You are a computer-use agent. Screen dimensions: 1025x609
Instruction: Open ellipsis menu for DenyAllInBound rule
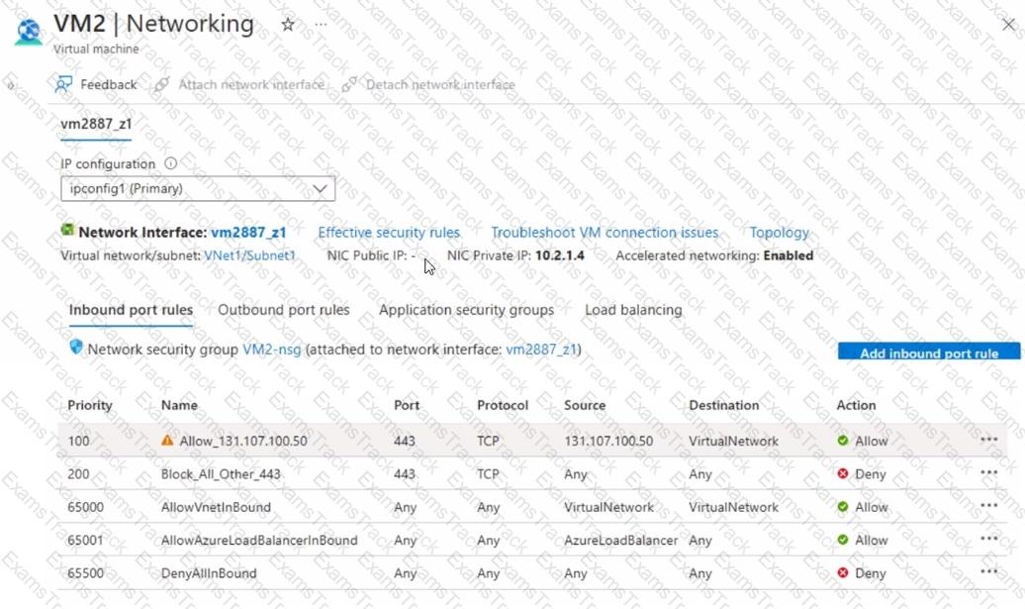coord(989,571)
